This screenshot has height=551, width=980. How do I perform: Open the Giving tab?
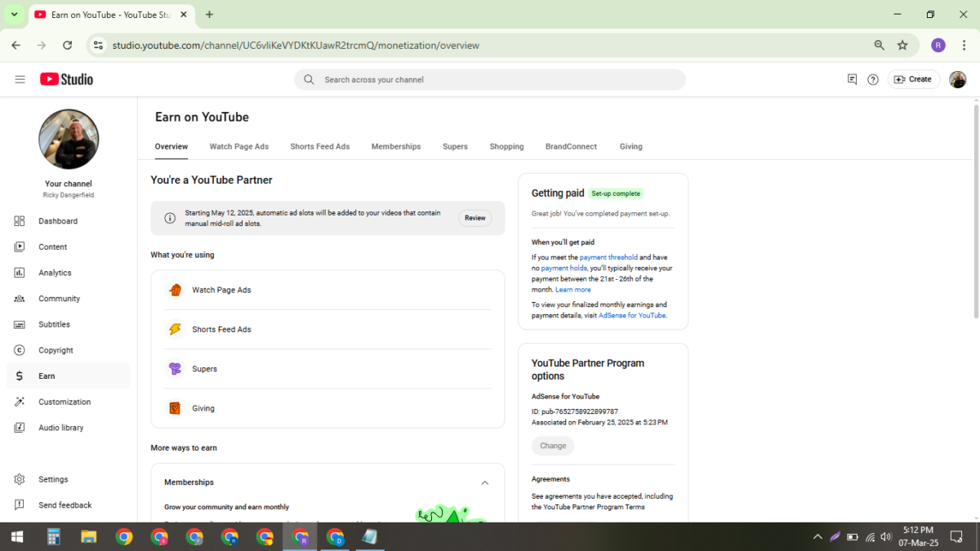(x=631, y=147)
